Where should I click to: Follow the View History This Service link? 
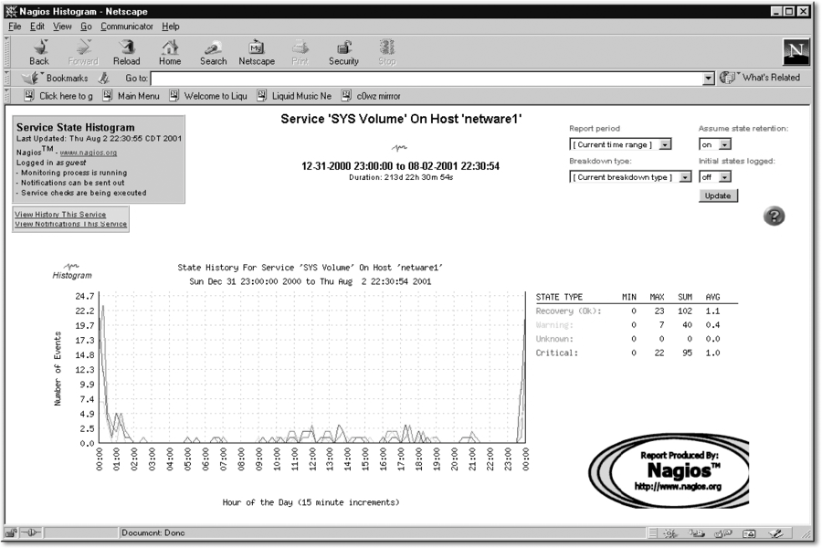coord(60,215)
